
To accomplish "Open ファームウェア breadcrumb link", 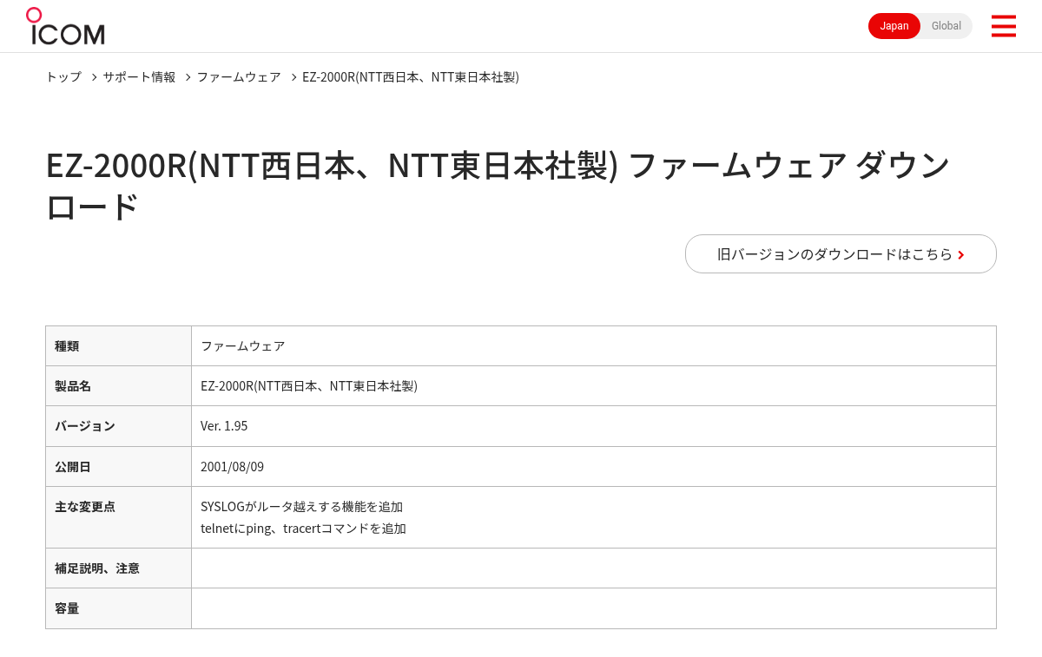I will coord(239,77).
